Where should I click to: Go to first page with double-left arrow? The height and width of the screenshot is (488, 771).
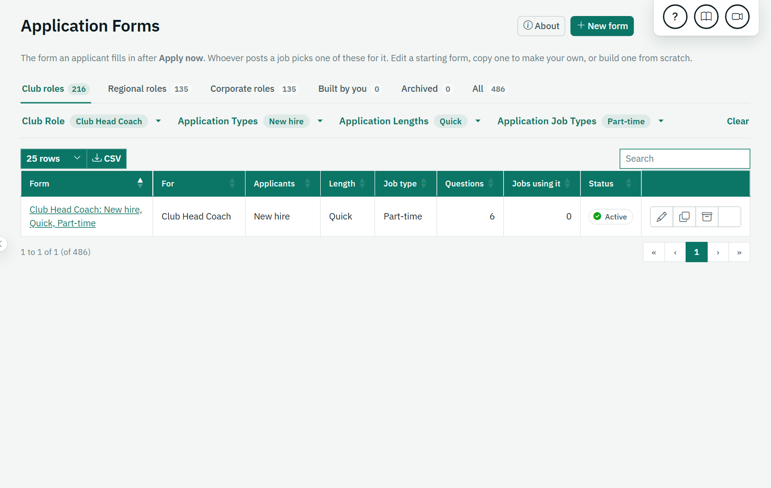(654, 252)
